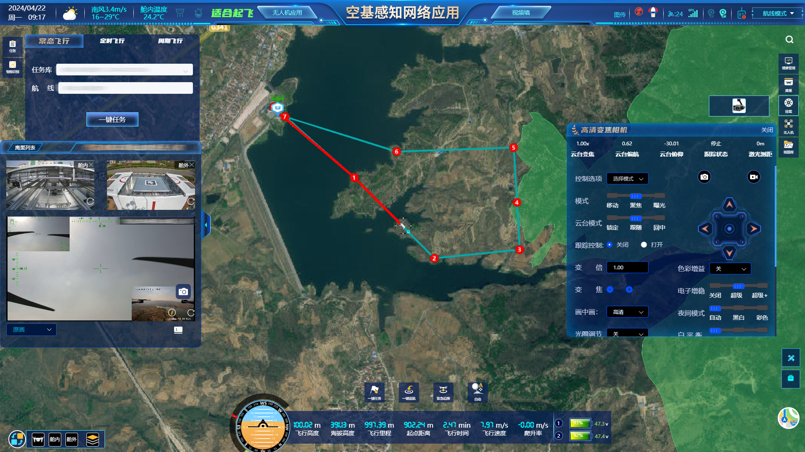Click the map layers icon at bottom left
This screenshot has width=805, height=452.
click(92, 439)
